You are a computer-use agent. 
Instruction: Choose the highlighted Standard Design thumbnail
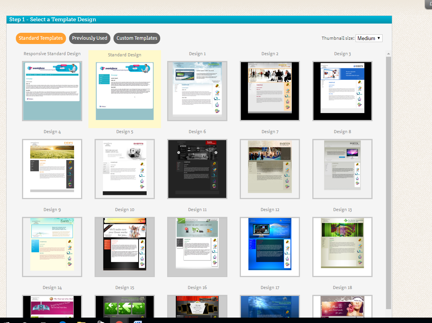point(125,91)
